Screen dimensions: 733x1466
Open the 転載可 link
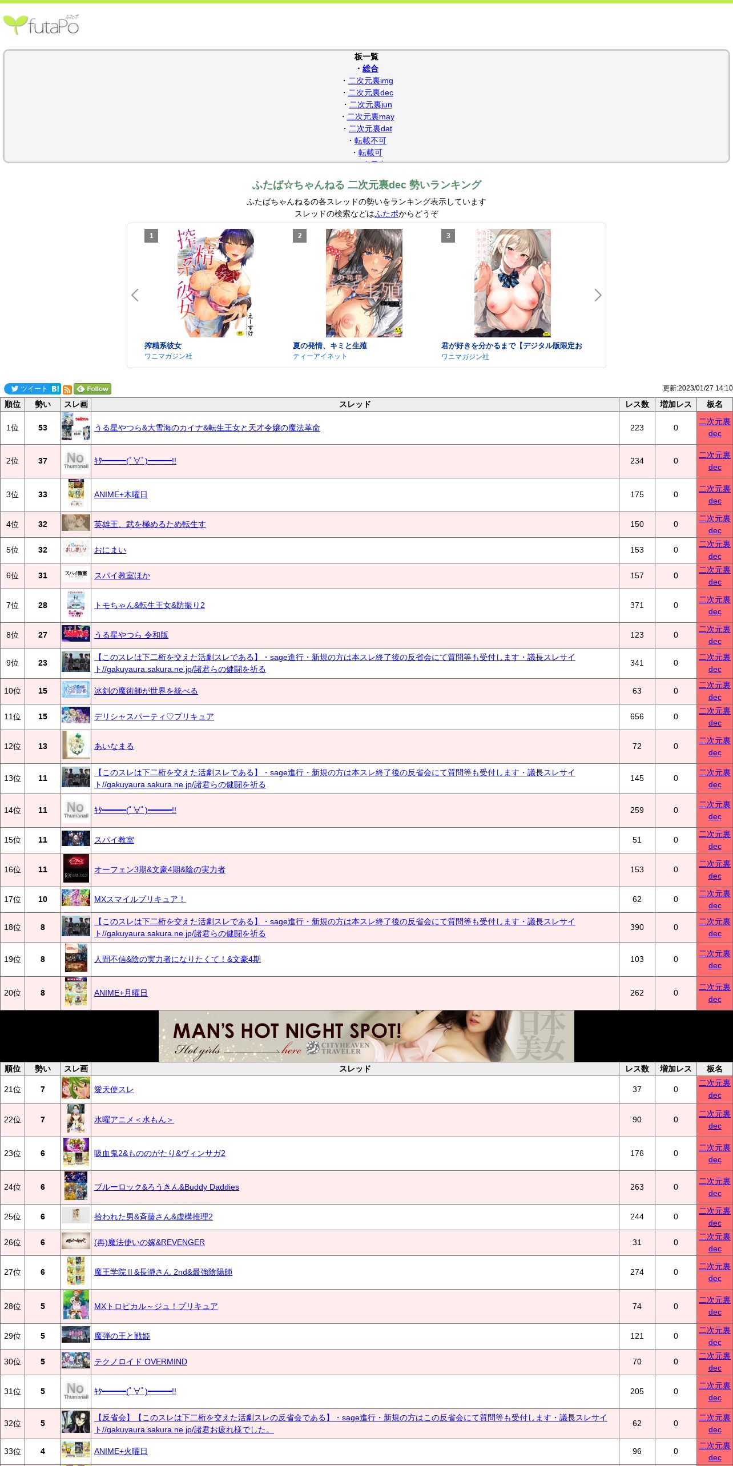[370, 152]
